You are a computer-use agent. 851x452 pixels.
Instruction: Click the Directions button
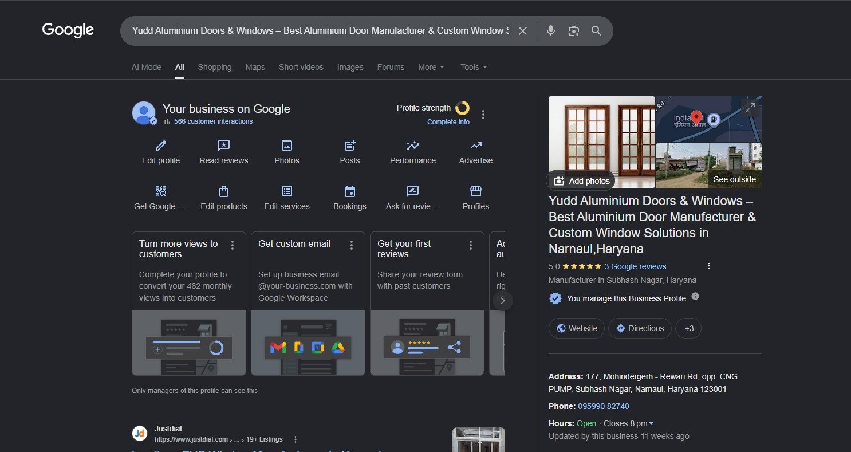pyautogui.click(x=640, y=328)
